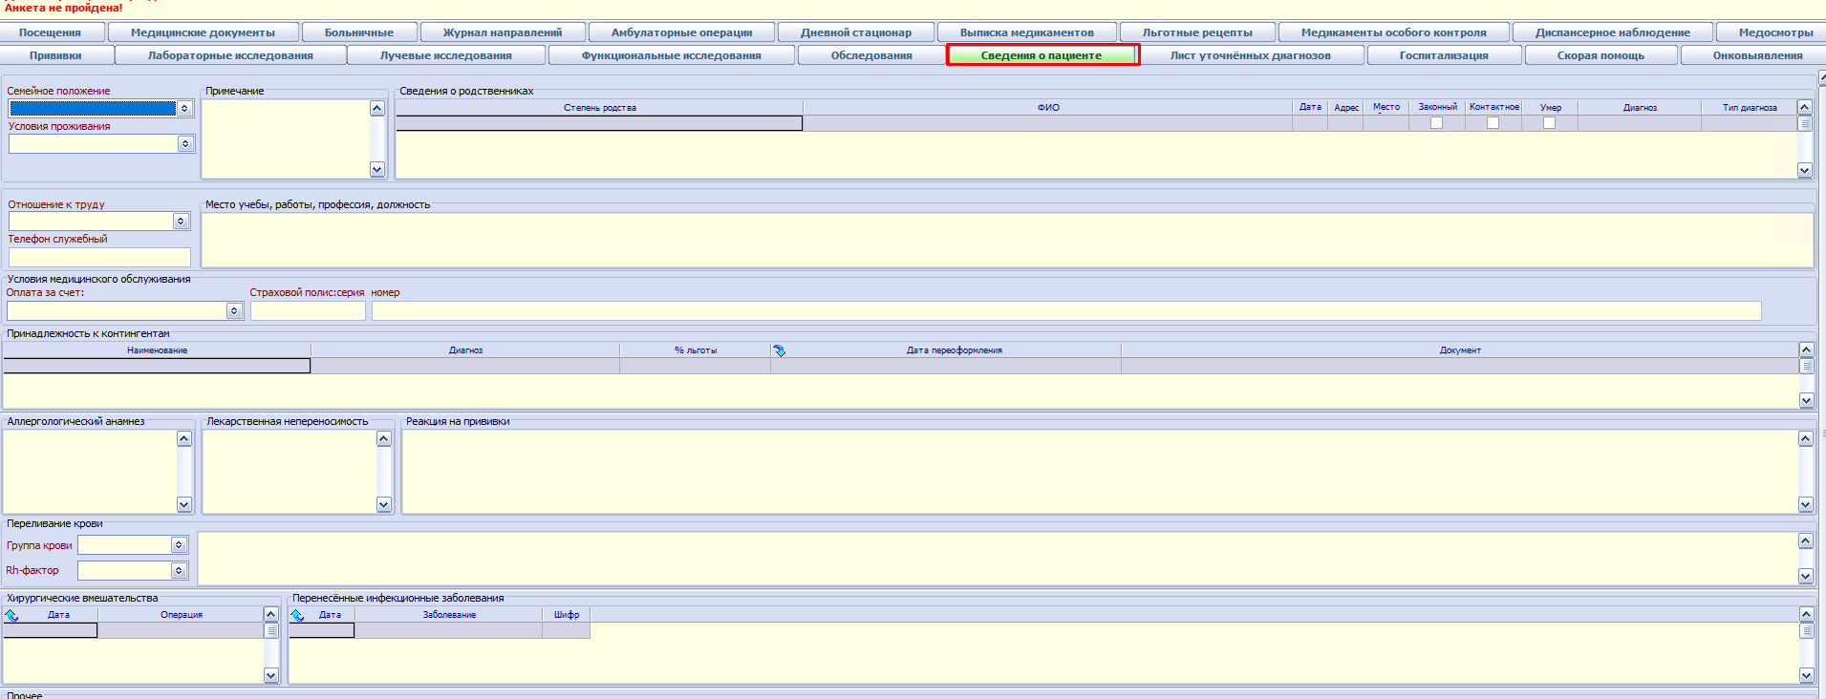This screenshot has width=1826, height=699.
Task: Tick the Законный checkbox in relatives row
Action: click(x=1436, y=123)
